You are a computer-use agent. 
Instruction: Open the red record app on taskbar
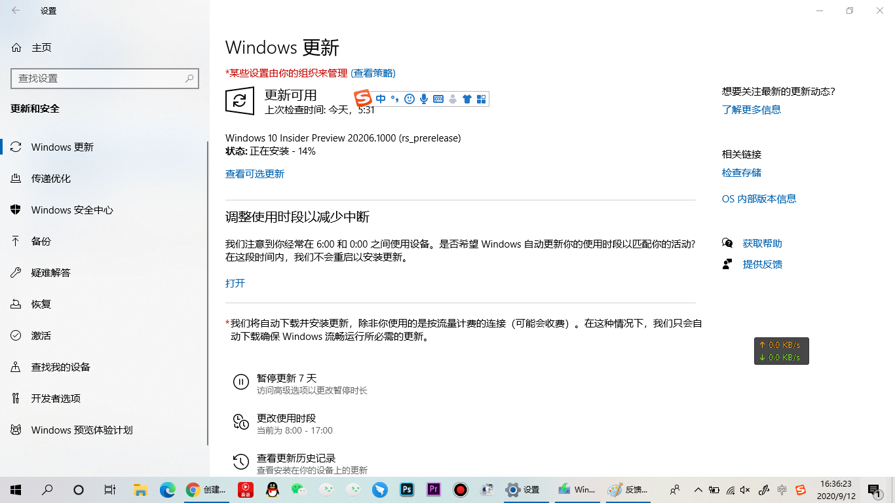click(x=461, y=489)
